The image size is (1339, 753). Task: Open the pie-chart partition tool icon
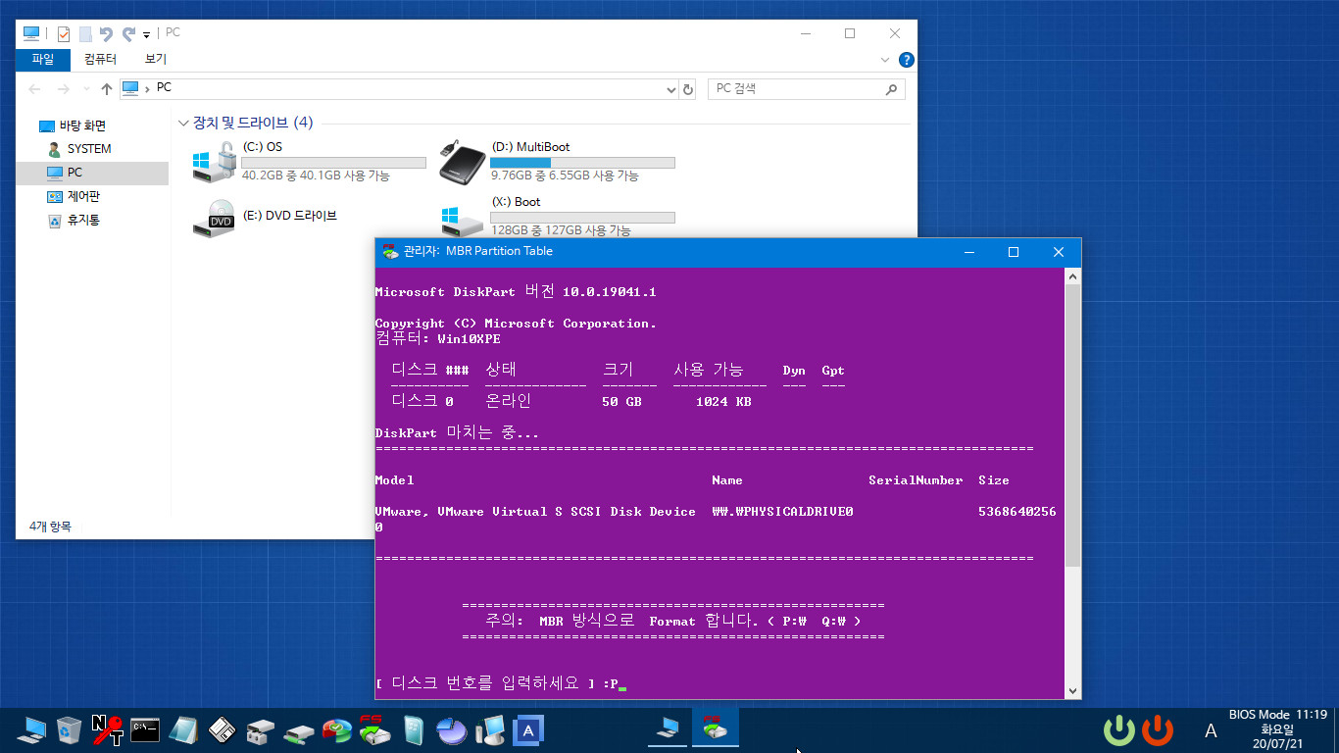tap(452, 730)
